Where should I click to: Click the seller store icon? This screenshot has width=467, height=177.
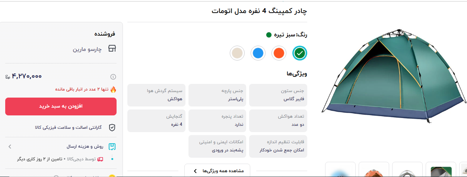112,49
